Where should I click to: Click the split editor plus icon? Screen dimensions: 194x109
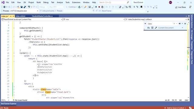pyautogui.click(x=188, y=19)
